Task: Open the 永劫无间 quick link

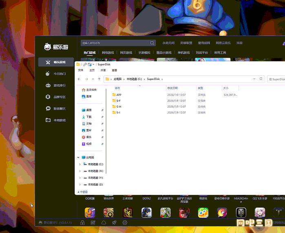Action: [168, 43]
